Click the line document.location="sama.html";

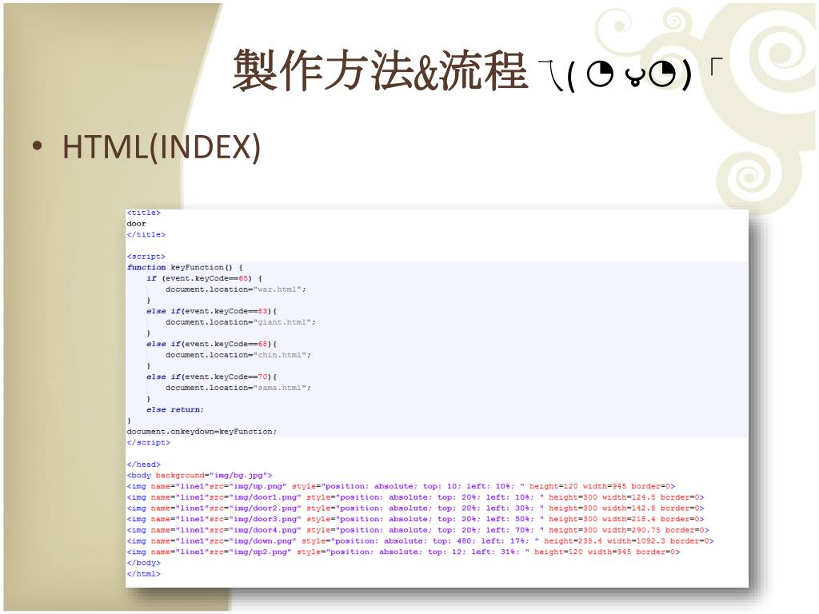point(238,388)
